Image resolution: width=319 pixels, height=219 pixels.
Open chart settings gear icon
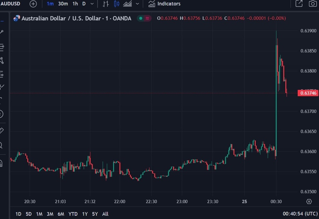[x=309, y=202]
